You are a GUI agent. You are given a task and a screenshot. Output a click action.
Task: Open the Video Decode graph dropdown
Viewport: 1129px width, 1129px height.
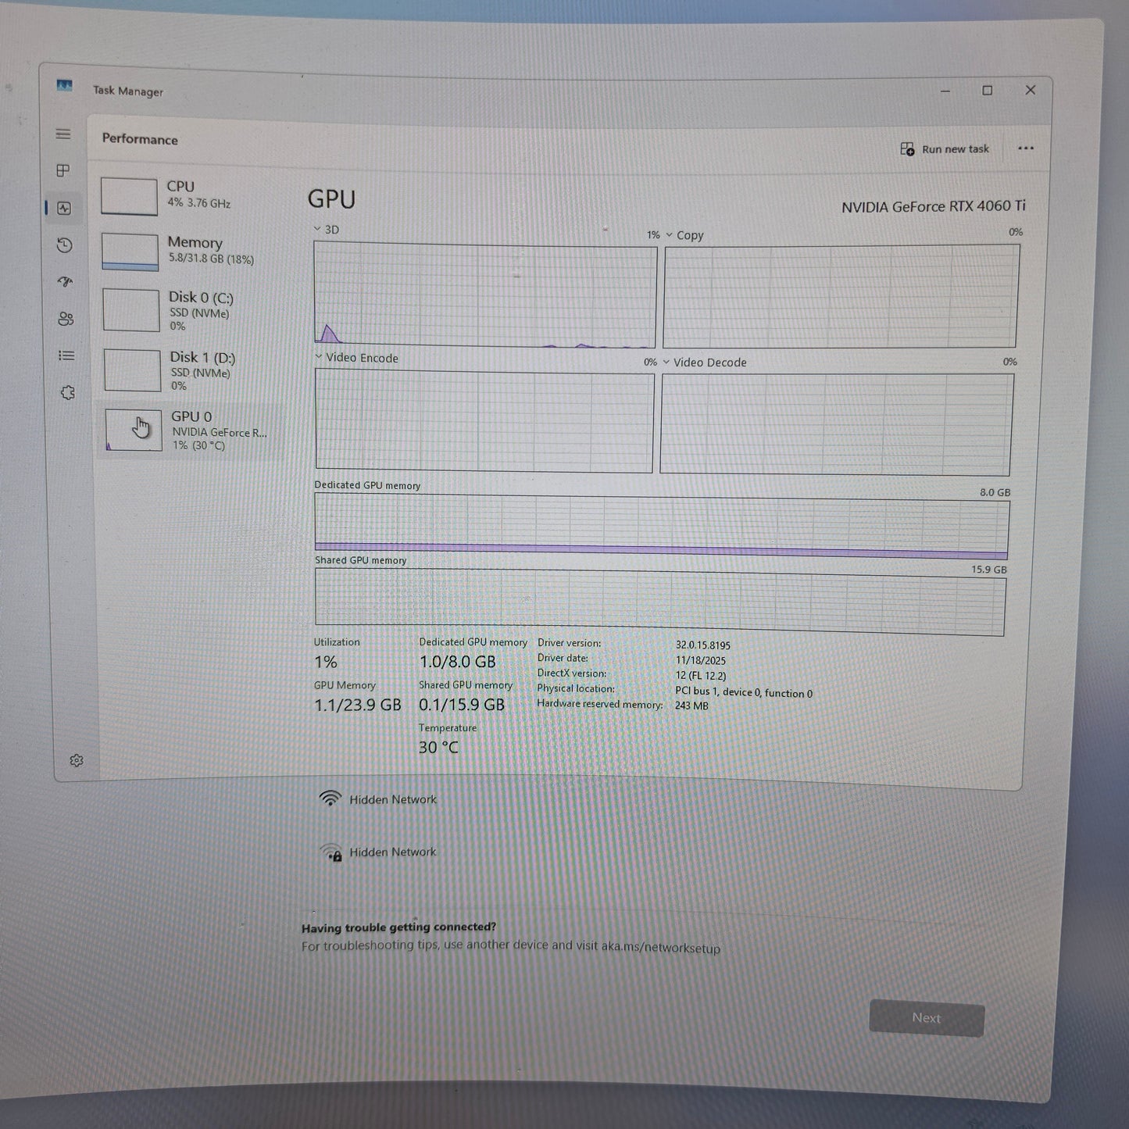click(x=666, y=363)
